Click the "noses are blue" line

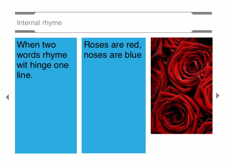113,55
